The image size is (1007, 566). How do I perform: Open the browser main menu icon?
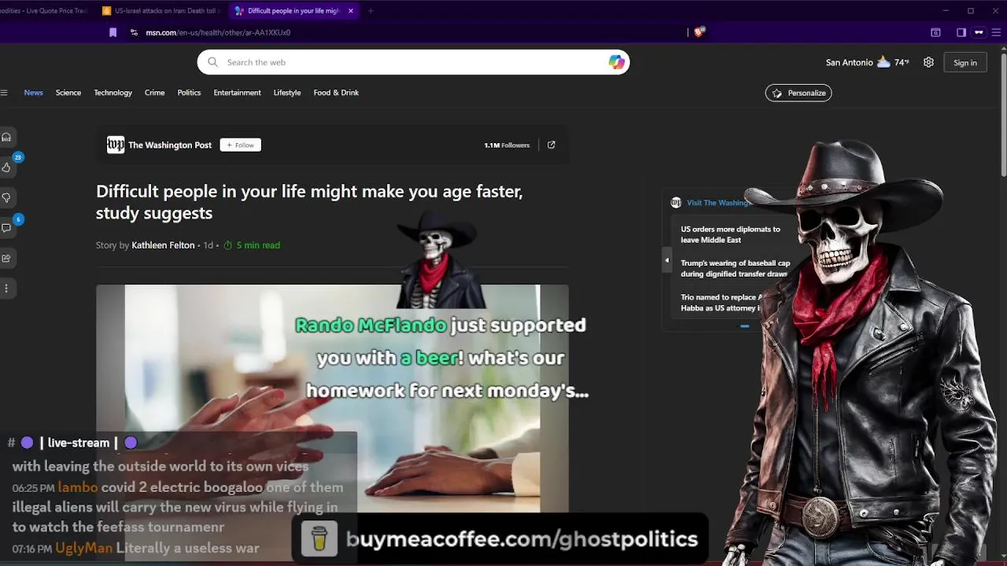996,32
